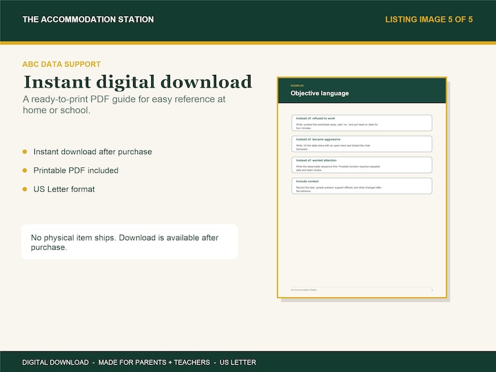Screen dimensions: 496x372
Task: Click the 'Instead of: refused to work' card
Action: (x=362, y=123)
